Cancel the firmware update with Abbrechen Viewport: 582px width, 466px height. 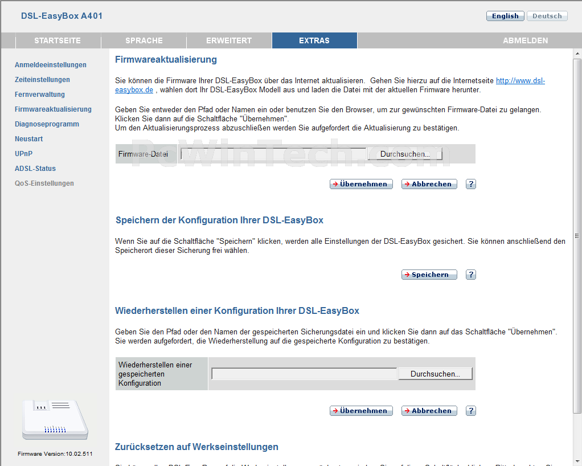point(429,184)
